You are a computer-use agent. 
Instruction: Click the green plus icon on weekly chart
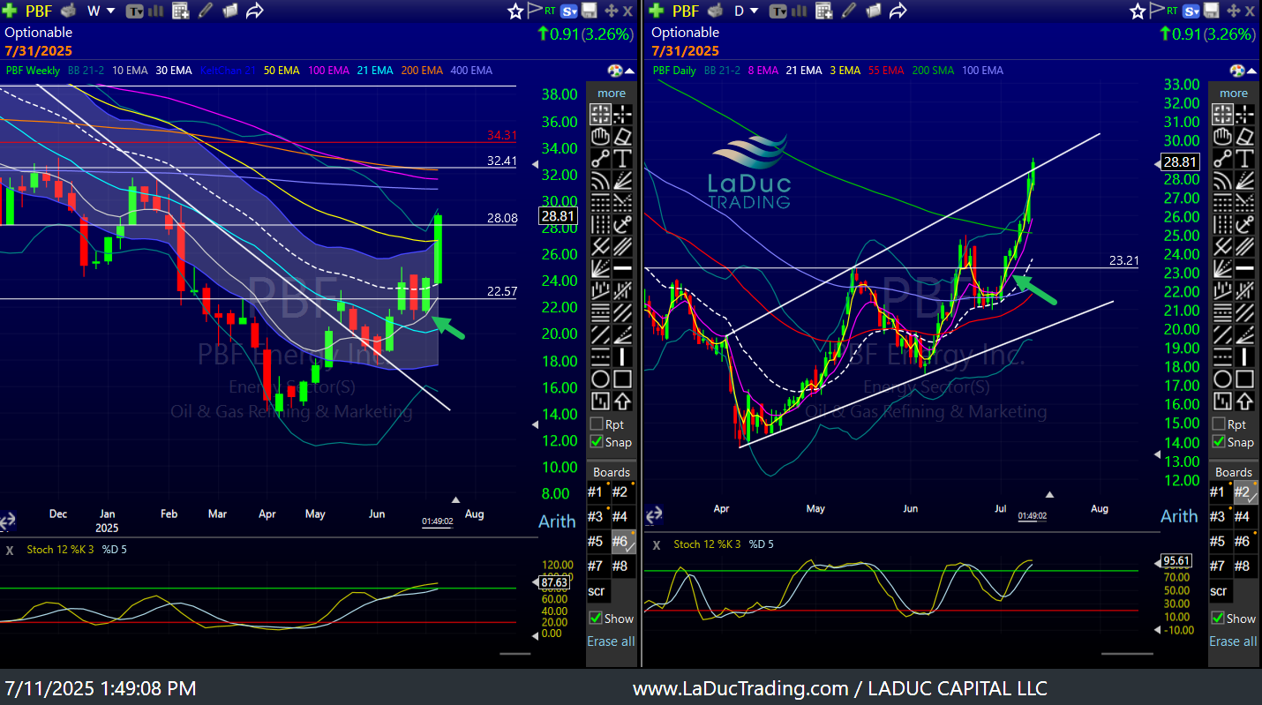coord(11,11)
